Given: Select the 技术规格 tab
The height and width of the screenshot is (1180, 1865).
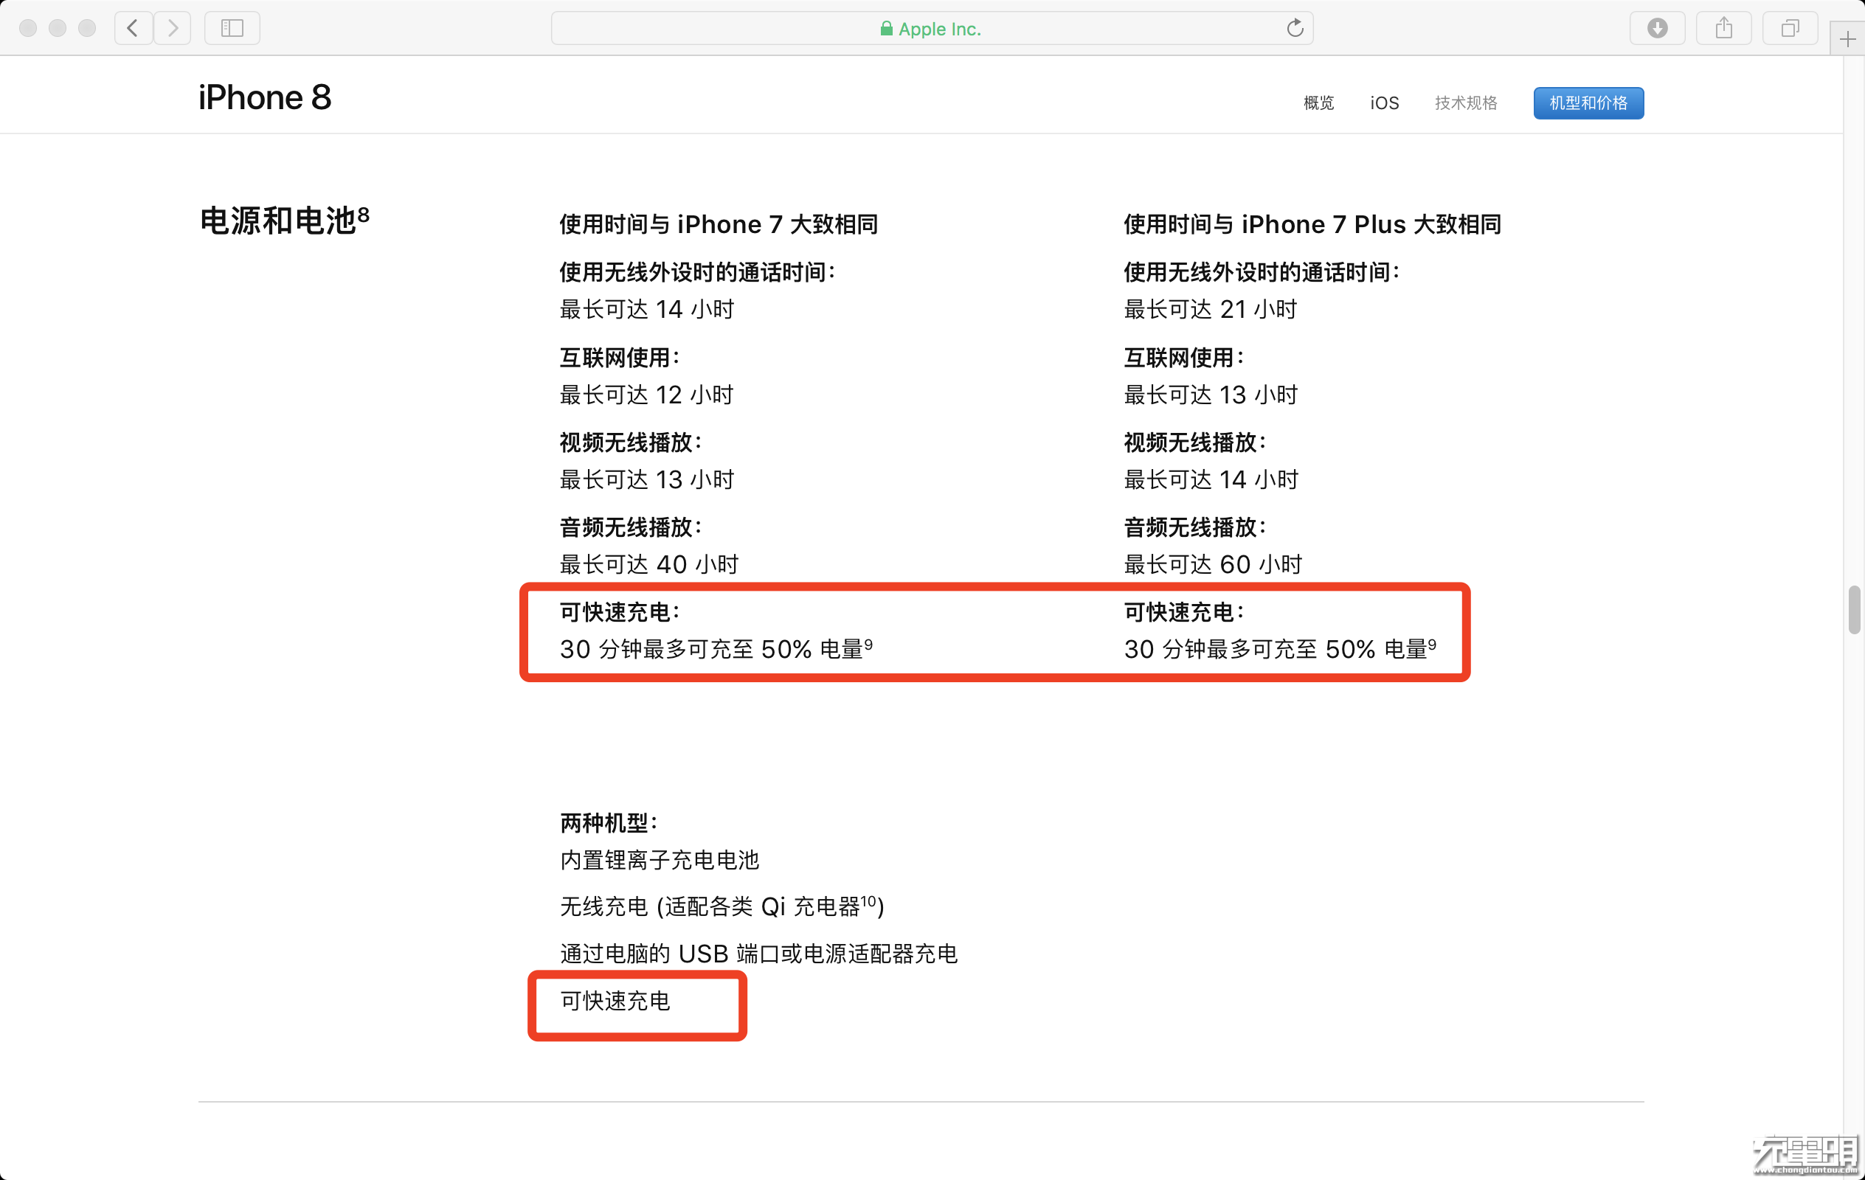Looking at the screenshot, I should tap(1465, 103).
